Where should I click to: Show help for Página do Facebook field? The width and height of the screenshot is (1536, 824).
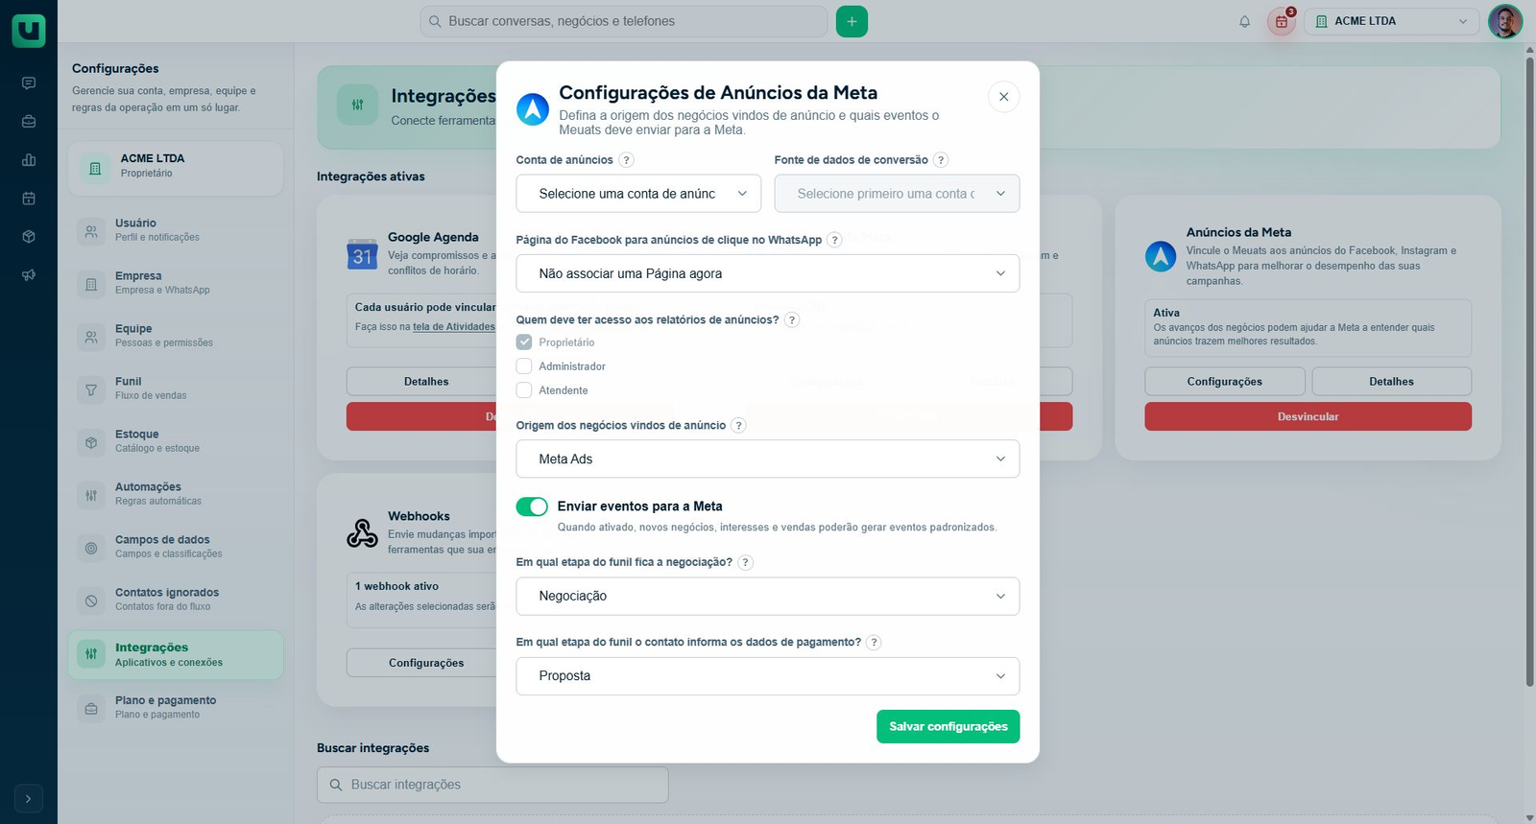pyautogui.click(x=834, y=240)
